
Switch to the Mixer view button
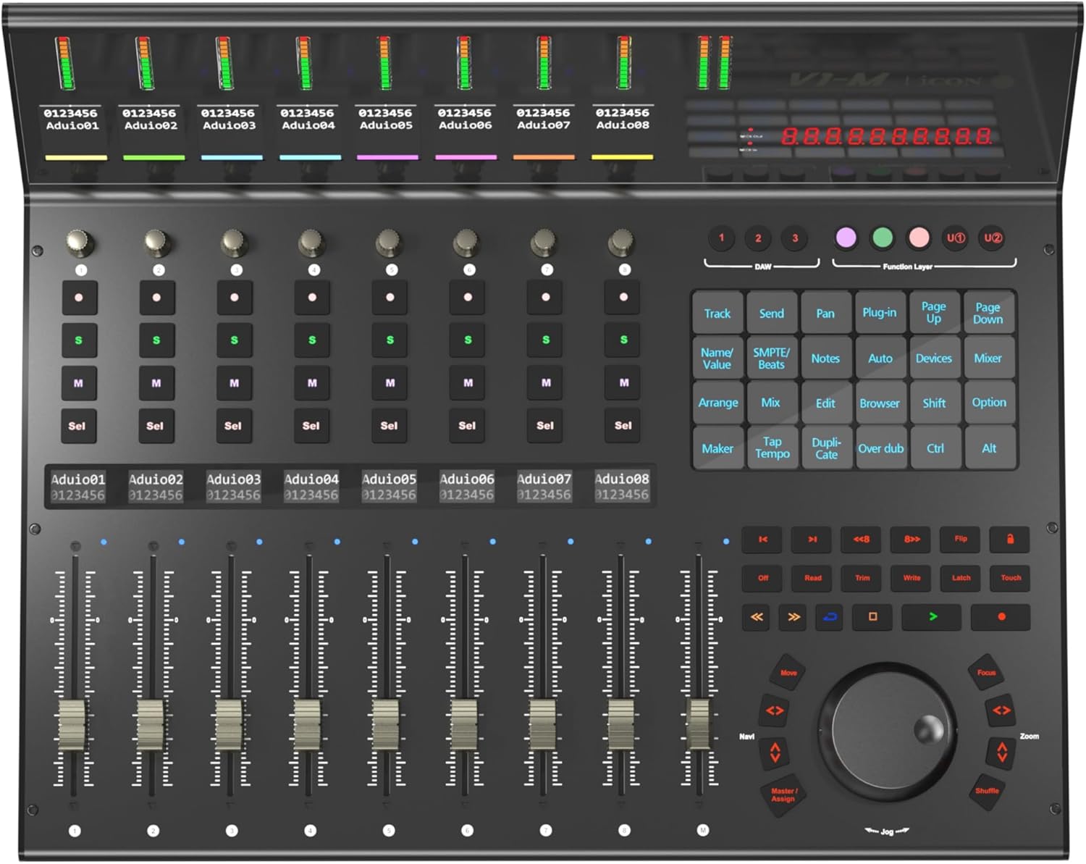[989, 358]
